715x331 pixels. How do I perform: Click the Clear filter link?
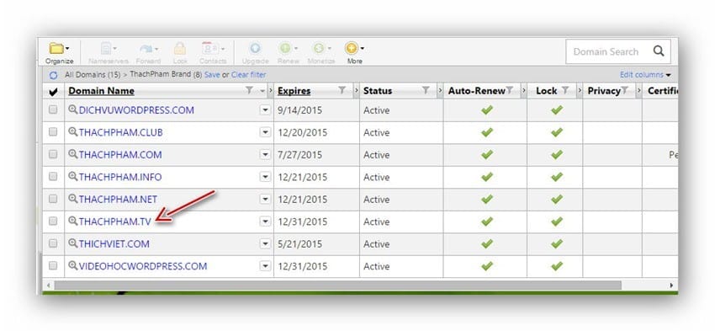tap(248, 74)
